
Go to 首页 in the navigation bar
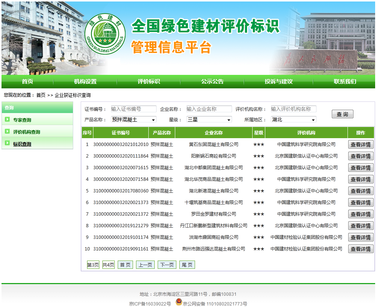coord(27,82)
